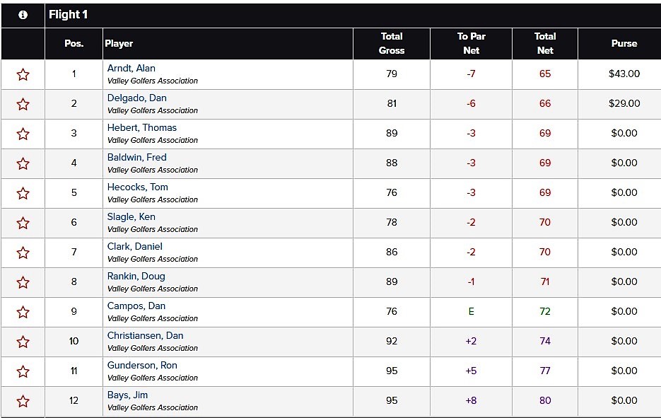This screenshot has height=418, width=661.
Task: Toggle favorite star on Hecocks, Tom
Action: 23,194
